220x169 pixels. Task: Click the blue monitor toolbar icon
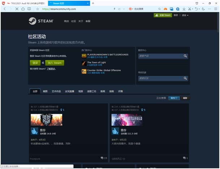172,9
